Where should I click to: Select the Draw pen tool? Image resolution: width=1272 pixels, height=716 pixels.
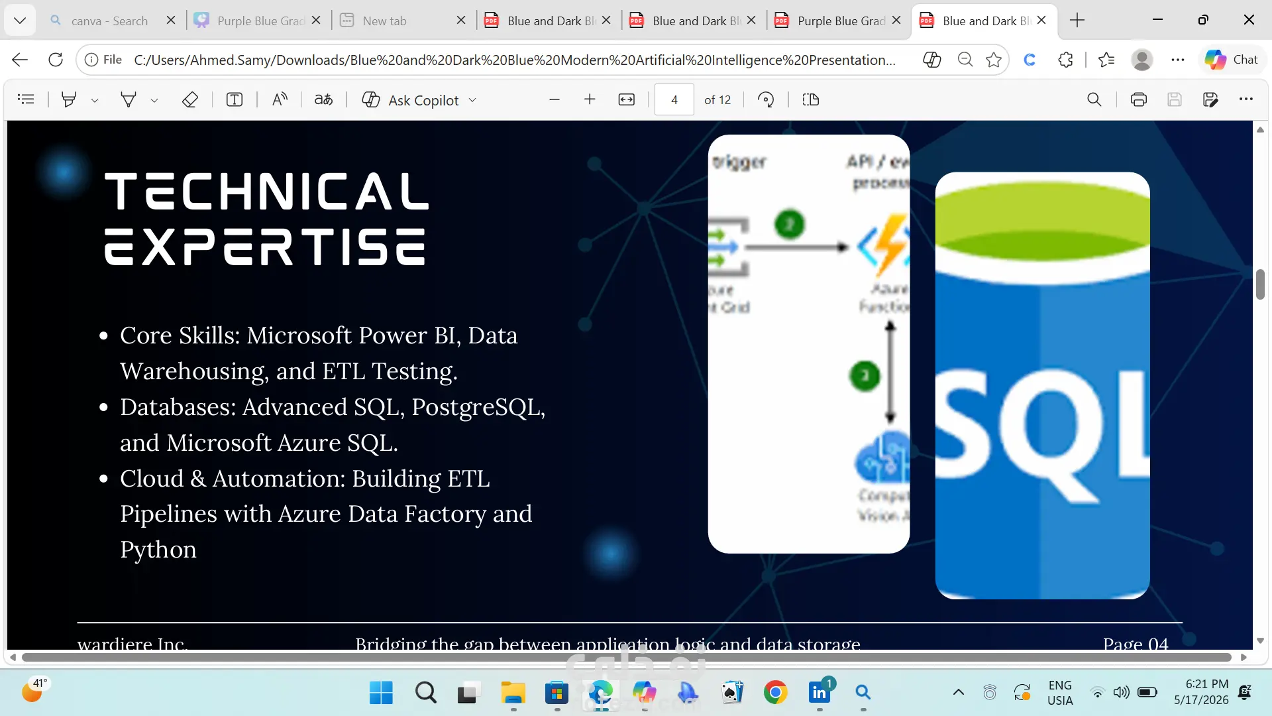[128, 99]
